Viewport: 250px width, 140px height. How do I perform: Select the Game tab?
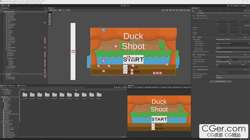point(131,85)
